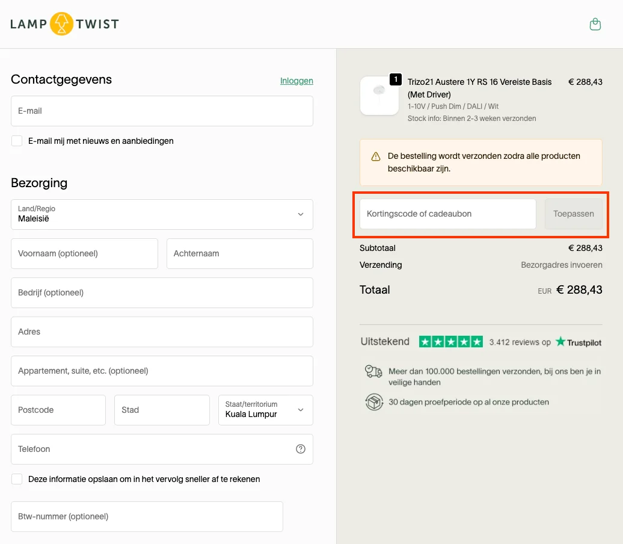Expand the Staat/territorium dropdown
This screenshot has height=544, width=623.
pos(265,410)
